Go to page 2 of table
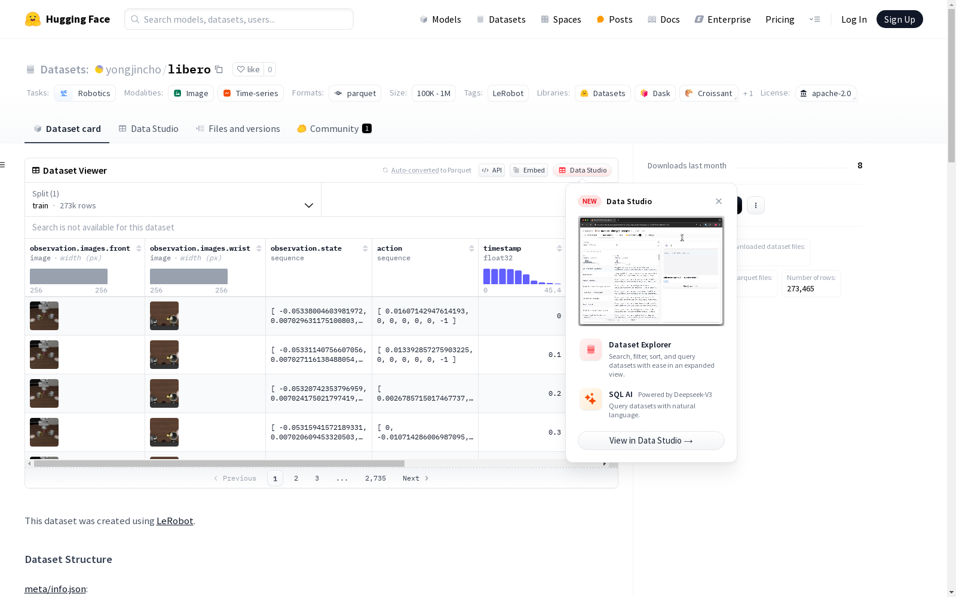The height and width of the screenshot is (597, 956). pyautogui.click(x=296, y=478)
